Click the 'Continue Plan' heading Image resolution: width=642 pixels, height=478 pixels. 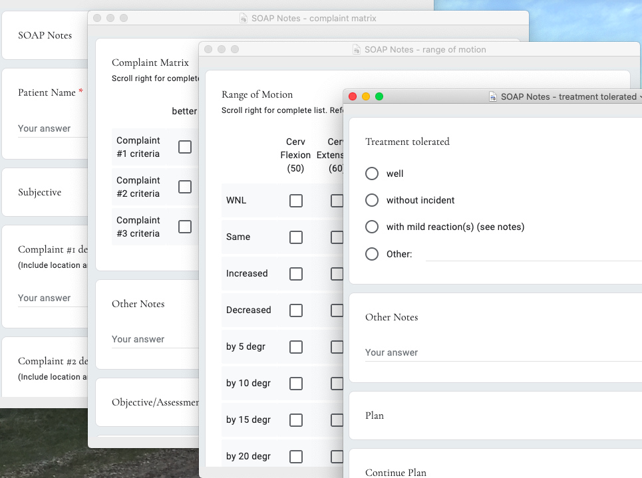pyautogui.click(x=396, y=473)
